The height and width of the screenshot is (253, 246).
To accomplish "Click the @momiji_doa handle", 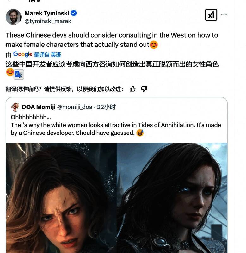I will pyautogui.click(x=75, y=107).
